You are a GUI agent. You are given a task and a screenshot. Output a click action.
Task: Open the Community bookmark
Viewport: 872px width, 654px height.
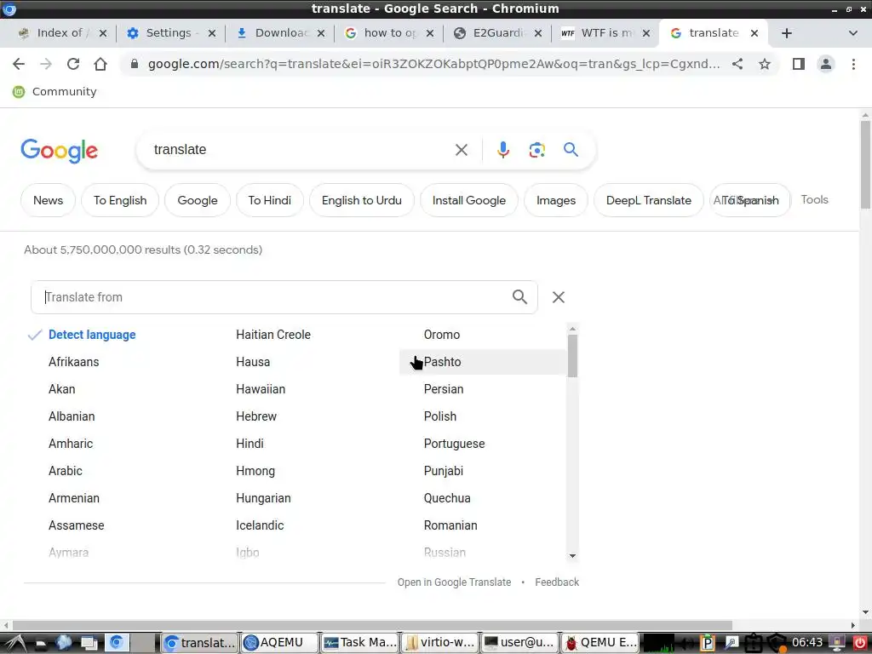click(54, 92)
